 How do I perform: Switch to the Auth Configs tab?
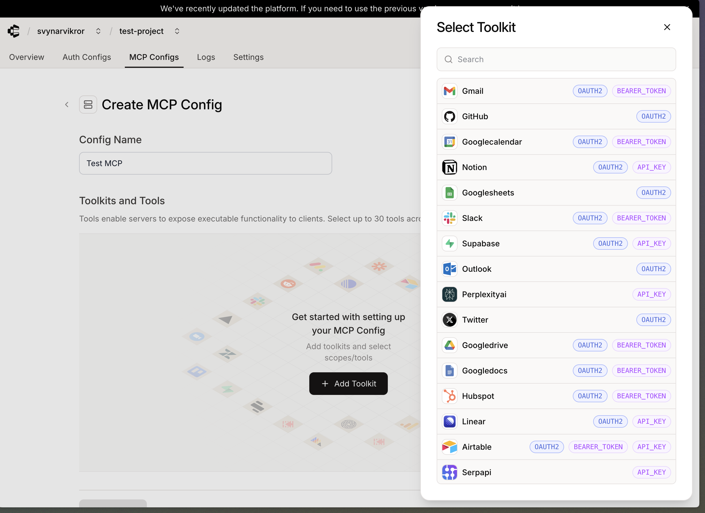click(x=87, y=57)
